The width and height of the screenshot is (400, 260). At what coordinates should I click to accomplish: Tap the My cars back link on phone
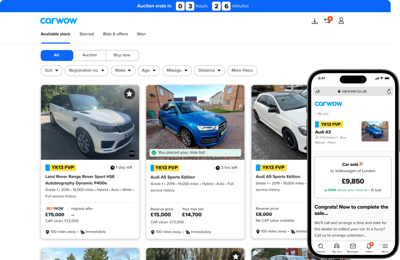click(x=322, y=114)
